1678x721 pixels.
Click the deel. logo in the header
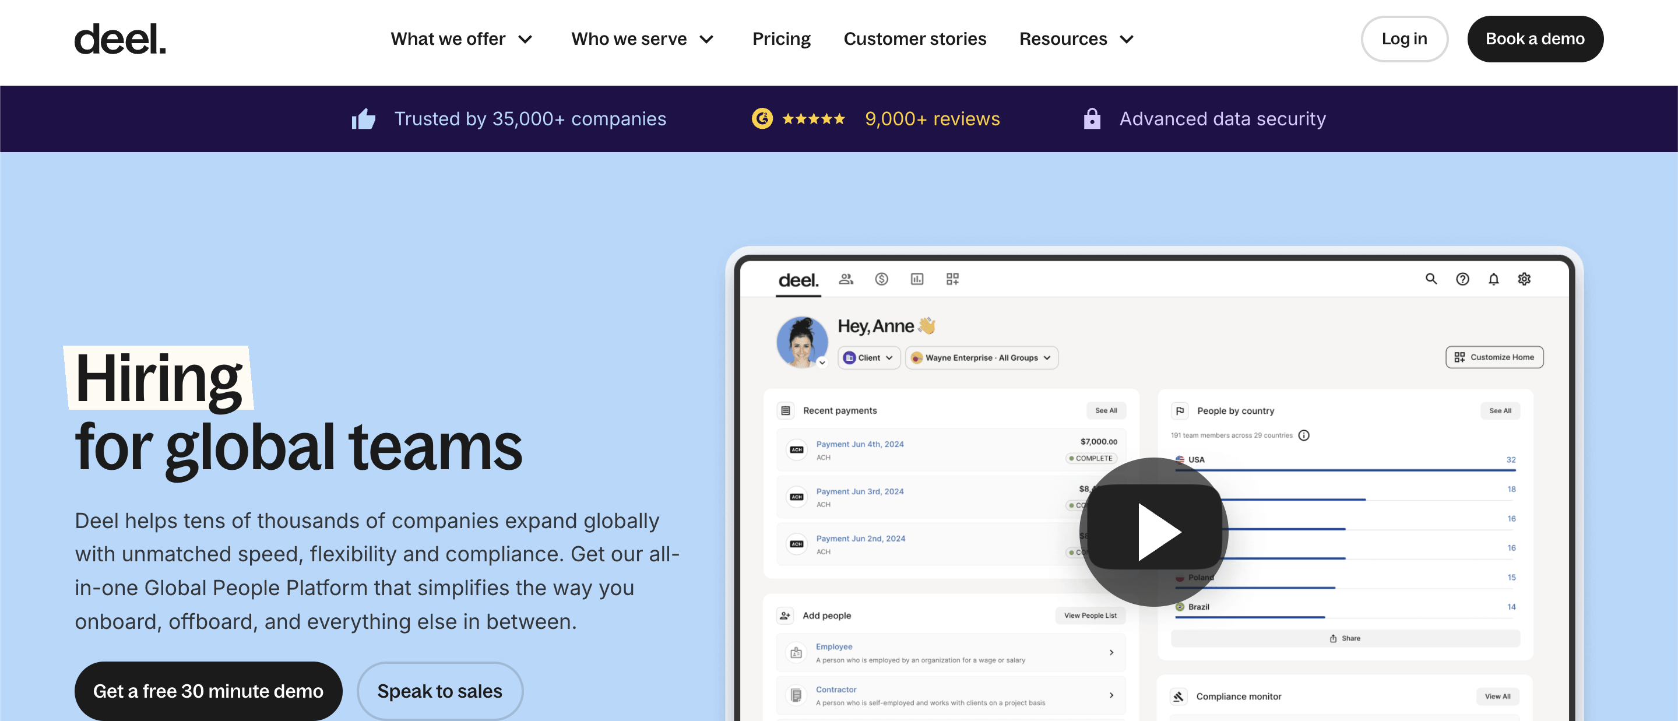(120, 39)
